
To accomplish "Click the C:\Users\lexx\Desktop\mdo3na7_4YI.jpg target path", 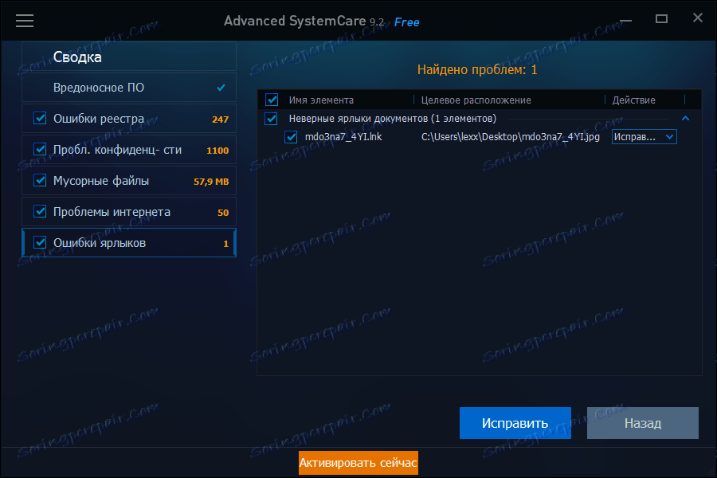I will (511, 137).
